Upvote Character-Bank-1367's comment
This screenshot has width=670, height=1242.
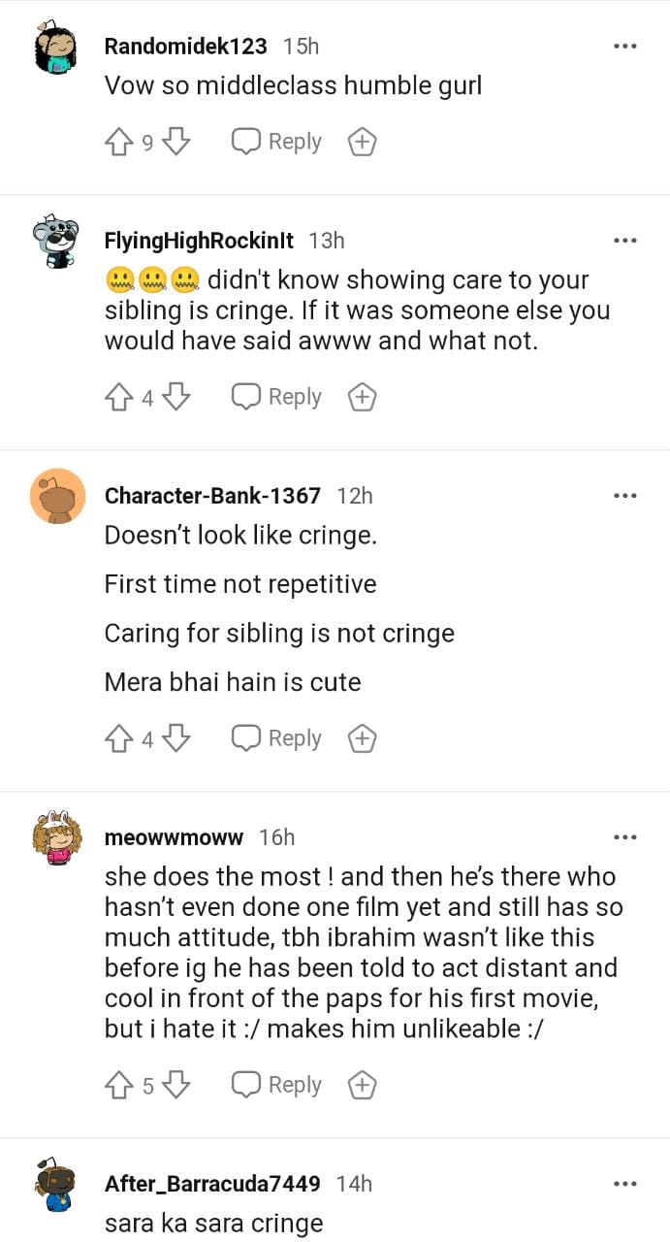point(117,739)
